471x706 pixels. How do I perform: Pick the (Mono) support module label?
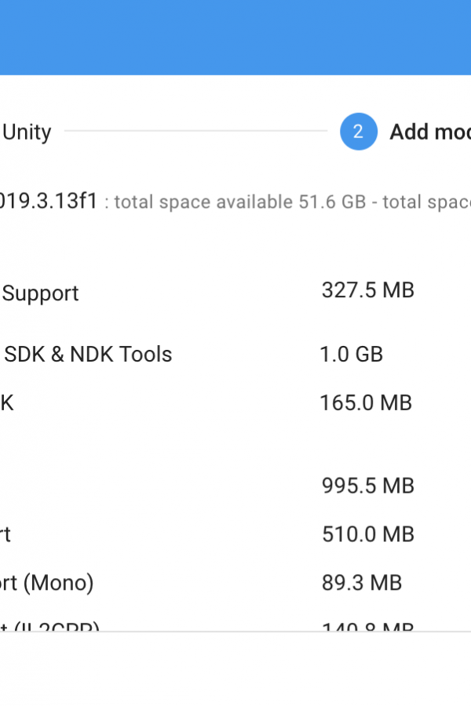click(x=47, y=583)
